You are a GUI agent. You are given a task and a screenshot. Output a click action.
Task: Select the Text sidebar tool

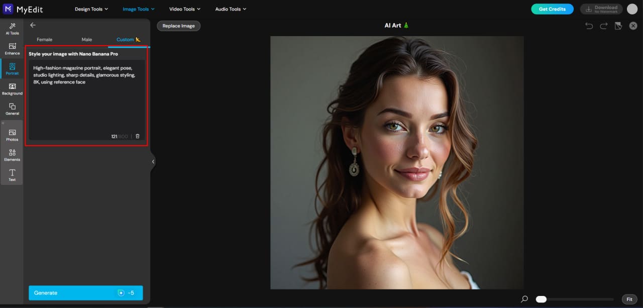(x=12, y=175)
